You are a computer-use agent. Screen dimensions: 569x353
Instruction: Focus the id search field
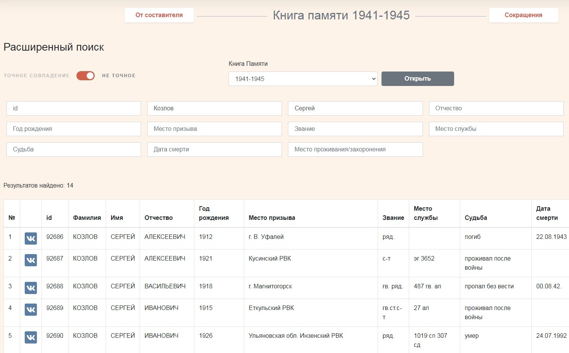(74, 108)
